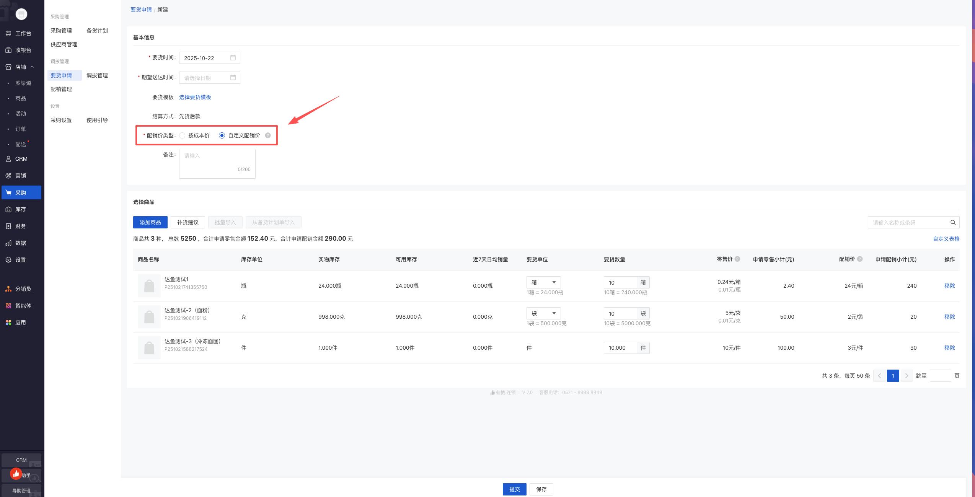Click the 智能体 sidebar icon
This screenshot has width=975, height=497.
[8, 306]
